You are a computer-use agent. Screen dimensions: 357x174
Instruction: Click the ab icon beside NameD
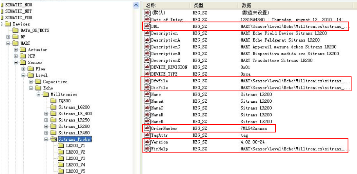tap(148, 115)
